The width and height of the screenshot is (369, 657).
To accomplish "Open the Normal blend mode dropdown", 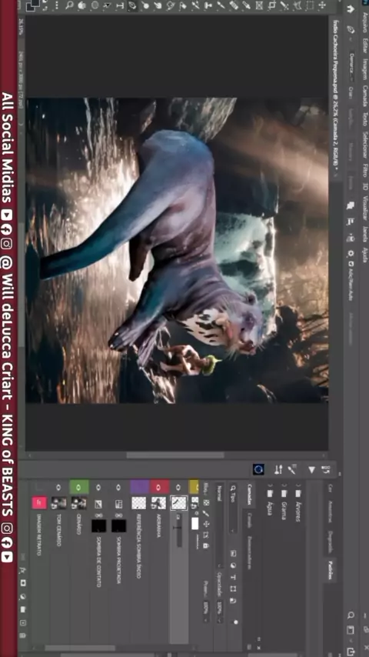I will [219, 526].
